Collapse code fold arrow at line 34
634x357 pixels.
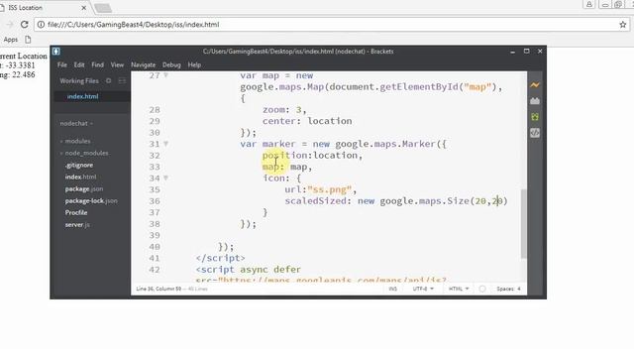pos(165,178)
